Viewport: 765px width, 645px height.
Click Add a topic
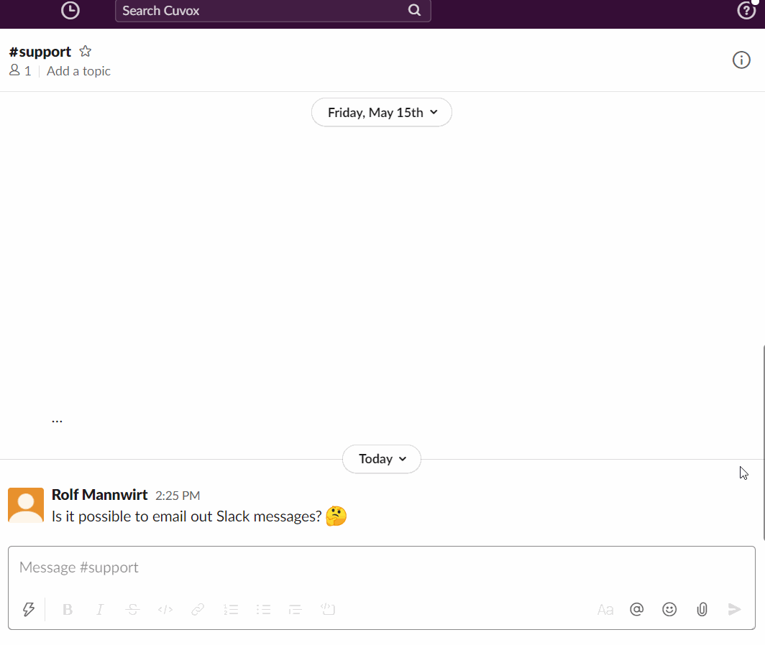(78, 71)
